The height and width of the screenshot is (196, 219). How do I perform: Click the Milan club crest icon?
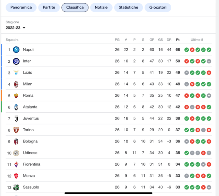click(16, 84)
